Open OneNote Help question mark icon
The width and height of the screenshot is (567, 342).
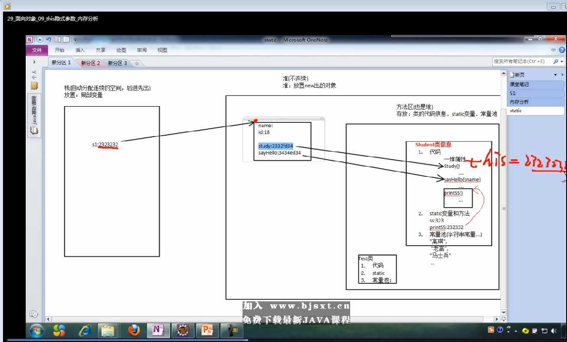(562, 50)
